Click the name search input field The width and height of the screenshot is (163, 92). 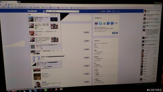coord(106,47)
